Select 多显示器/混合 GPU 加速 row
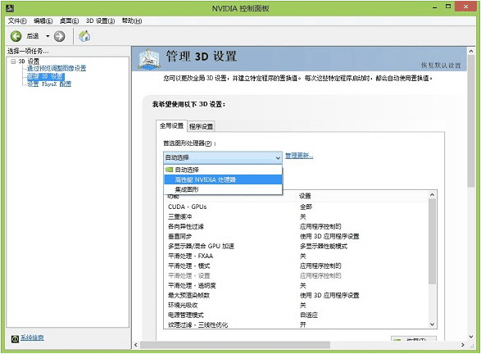481x354 pixels. (x=296, y=246)
